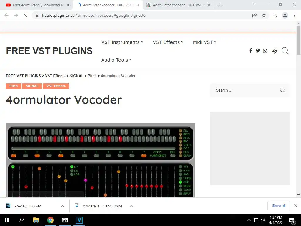Switch to Chrome in the taskbar
The height and width of the screenshot is (226, 301).
tap(51, 220)
